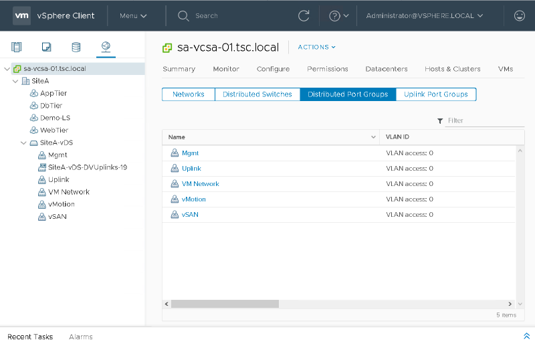The width and height of the screenshot is (535, 344).
Task: Click port group icon in Uplink table row
Action: pyautogui.click(x=175, y=168)
